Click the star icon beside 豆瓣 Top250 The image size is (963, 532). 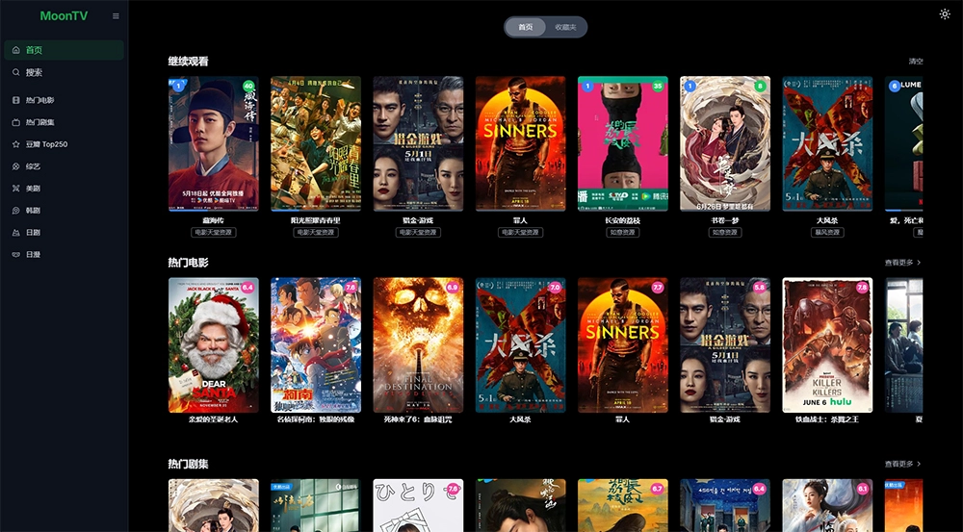16,144
